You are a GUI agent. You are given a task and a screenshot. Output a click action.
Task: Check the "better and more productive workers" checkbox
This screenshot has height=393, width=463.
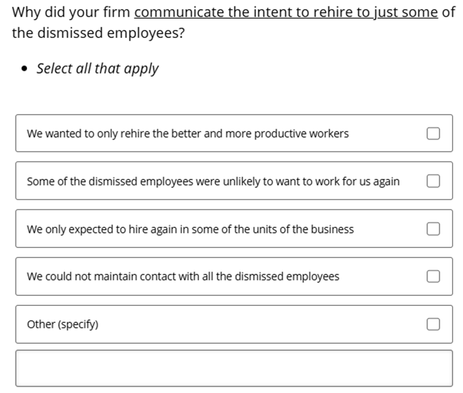click(432, 134)
